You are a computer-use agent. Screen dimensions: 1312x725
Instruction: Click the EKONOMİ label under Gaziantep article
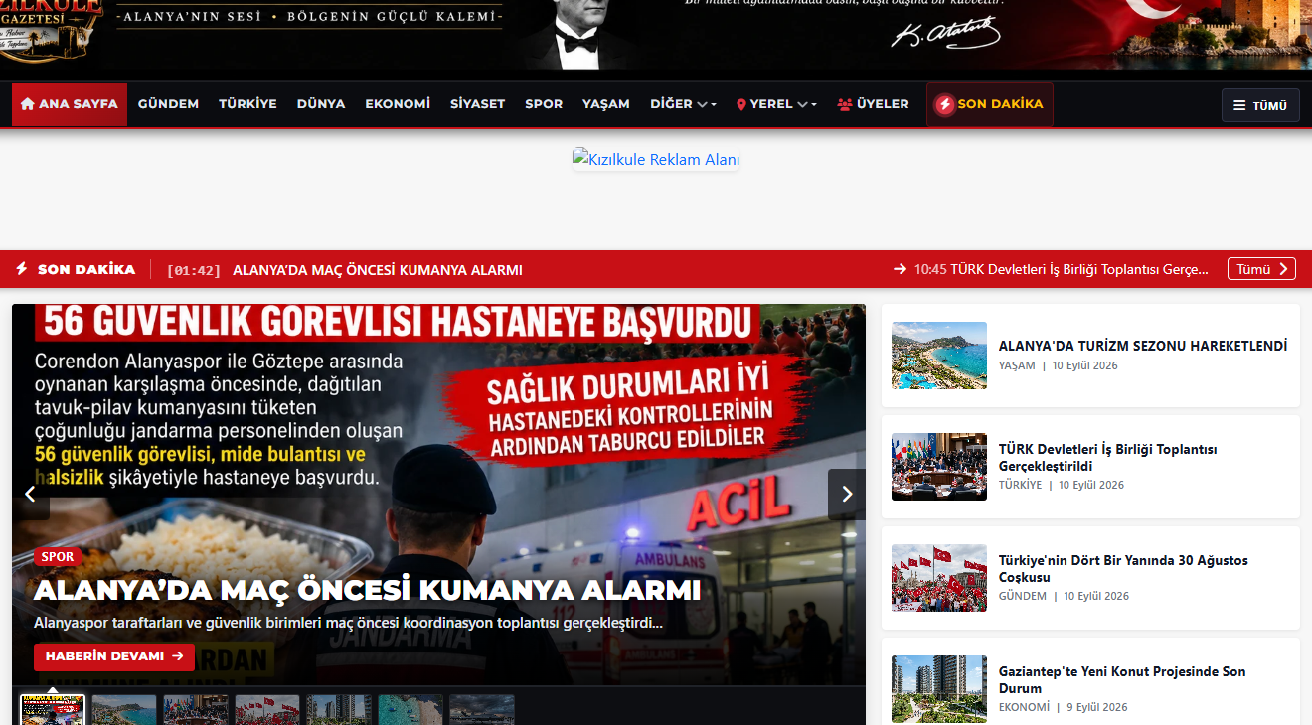[1025, 707]
